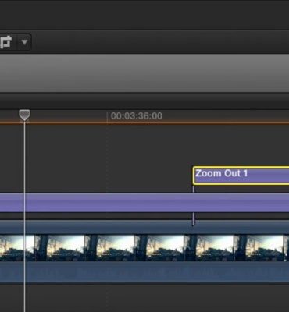Click the 00:03:36:00 timecode on the ruler

(x=137, y=116)
